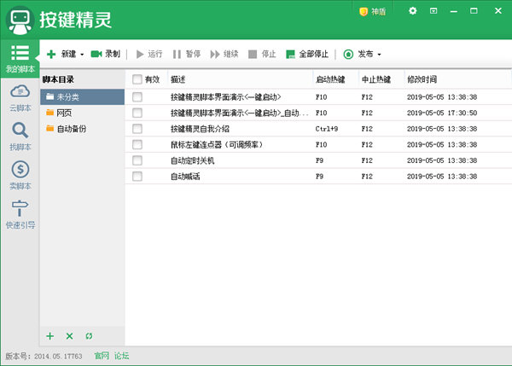Click the refresh directory icon
Image resolution: width=512 pixels, height=366 pixels.
coord(89,336)
